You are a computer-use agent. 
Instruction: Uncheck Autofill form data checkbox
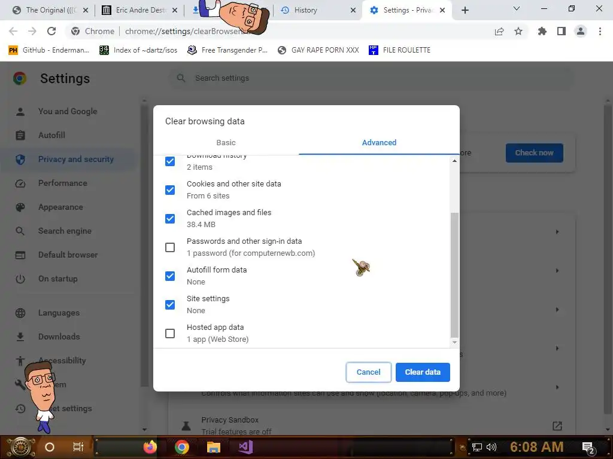170,276
